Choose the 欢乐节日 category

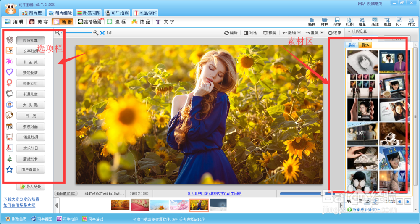tap(31, 148)
